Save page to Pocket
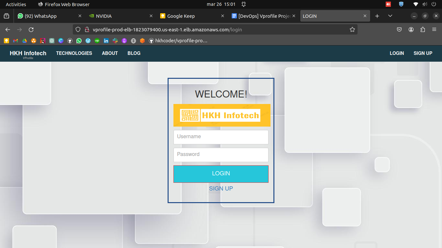The width and height of the screenshot is (442, 248). pos(399,29)
